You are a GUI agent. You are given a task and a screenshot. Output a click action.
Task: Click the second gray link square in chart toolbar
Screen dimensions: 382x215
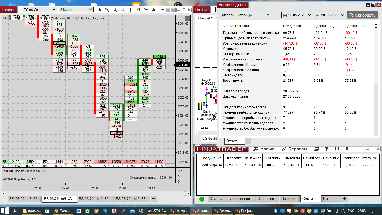(173, 10)
